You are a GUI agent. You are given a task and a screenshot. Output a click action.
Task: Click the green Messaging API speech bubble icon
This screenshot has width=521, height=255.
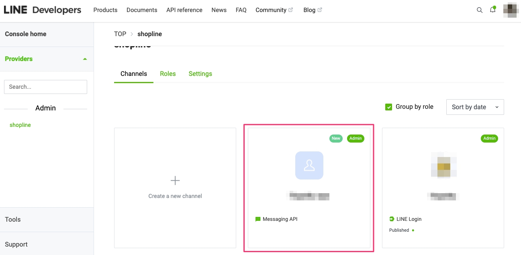pos(258,219)
